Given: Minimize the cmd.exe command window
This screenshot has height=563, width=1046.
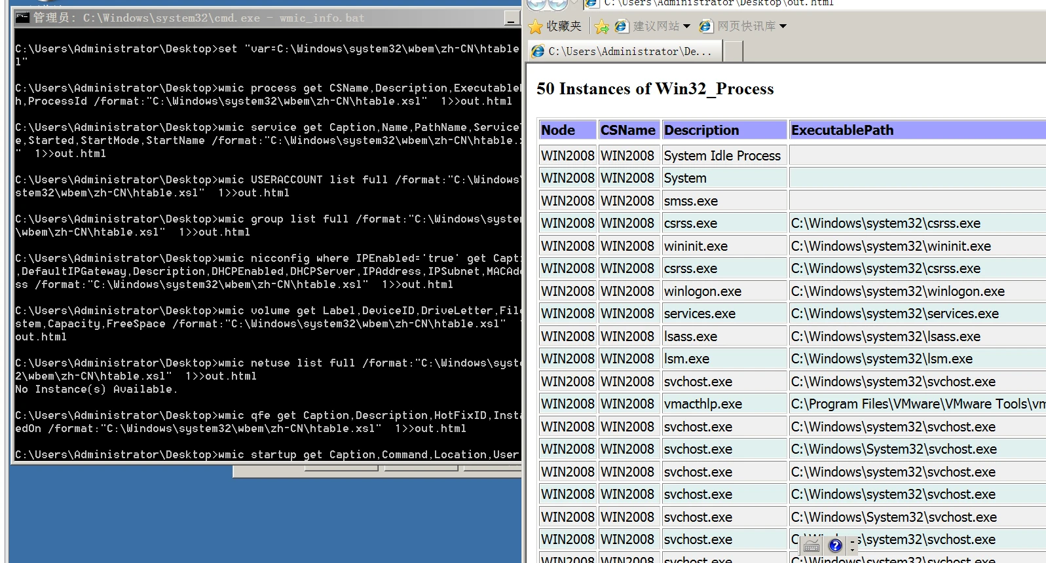Looking at the screenshot, I should pyautogui.click(x=512, y=18).
